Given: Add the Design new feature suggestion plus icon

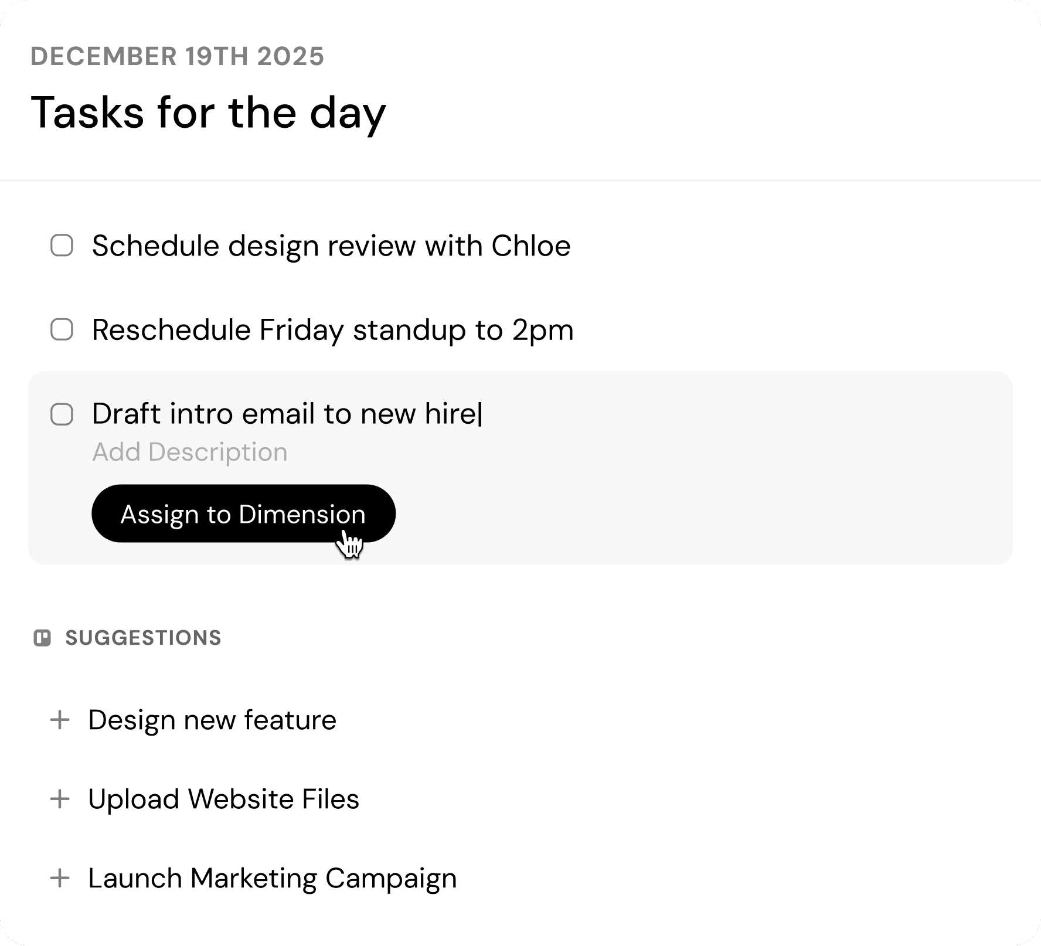Looking at the screenshot, I should coord(60,720).
